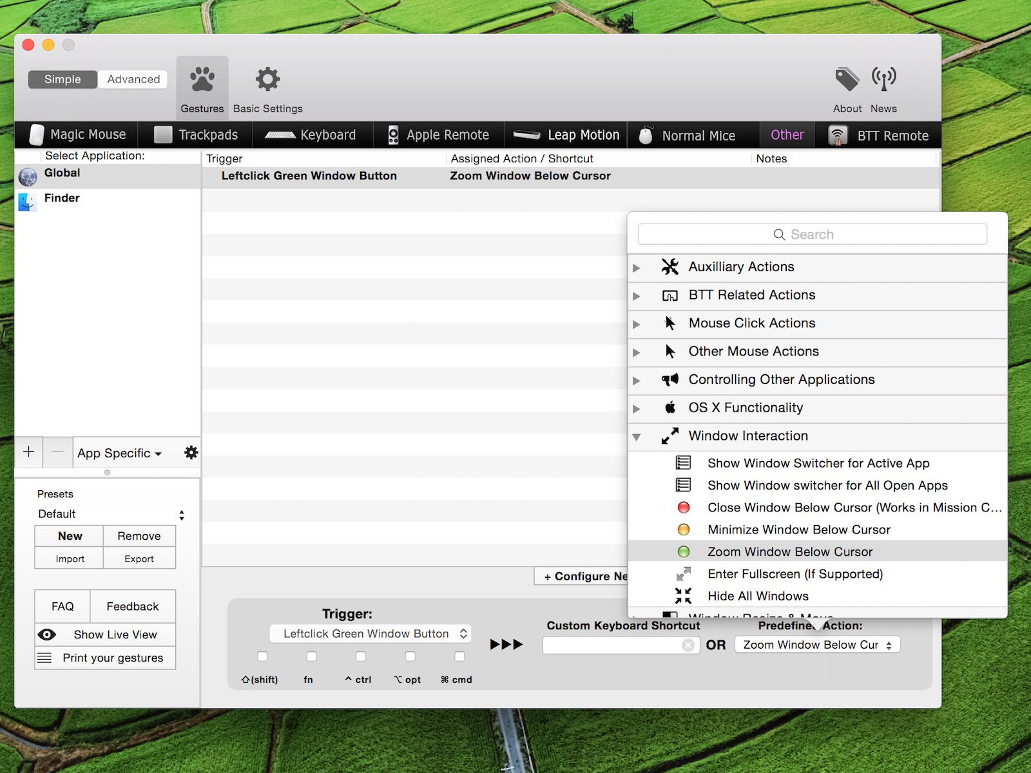Click the Hide All Windows icon
The image size is (1031, 773).
point(684,596)
